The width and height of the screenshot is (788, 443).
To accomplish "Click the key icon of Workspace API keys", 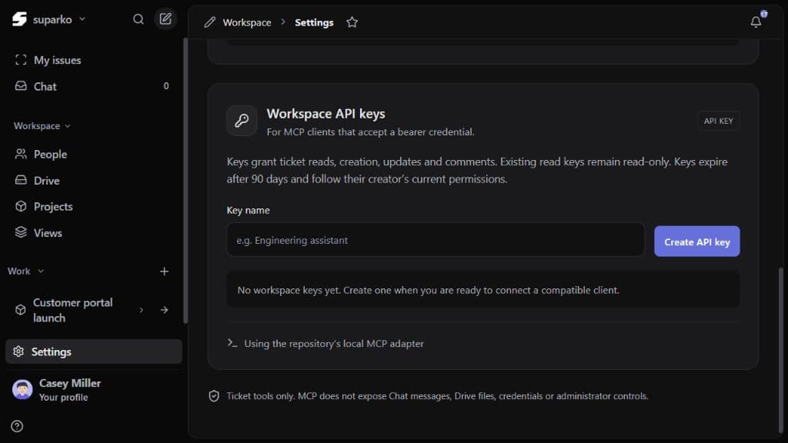I will (x=242, y=121).
